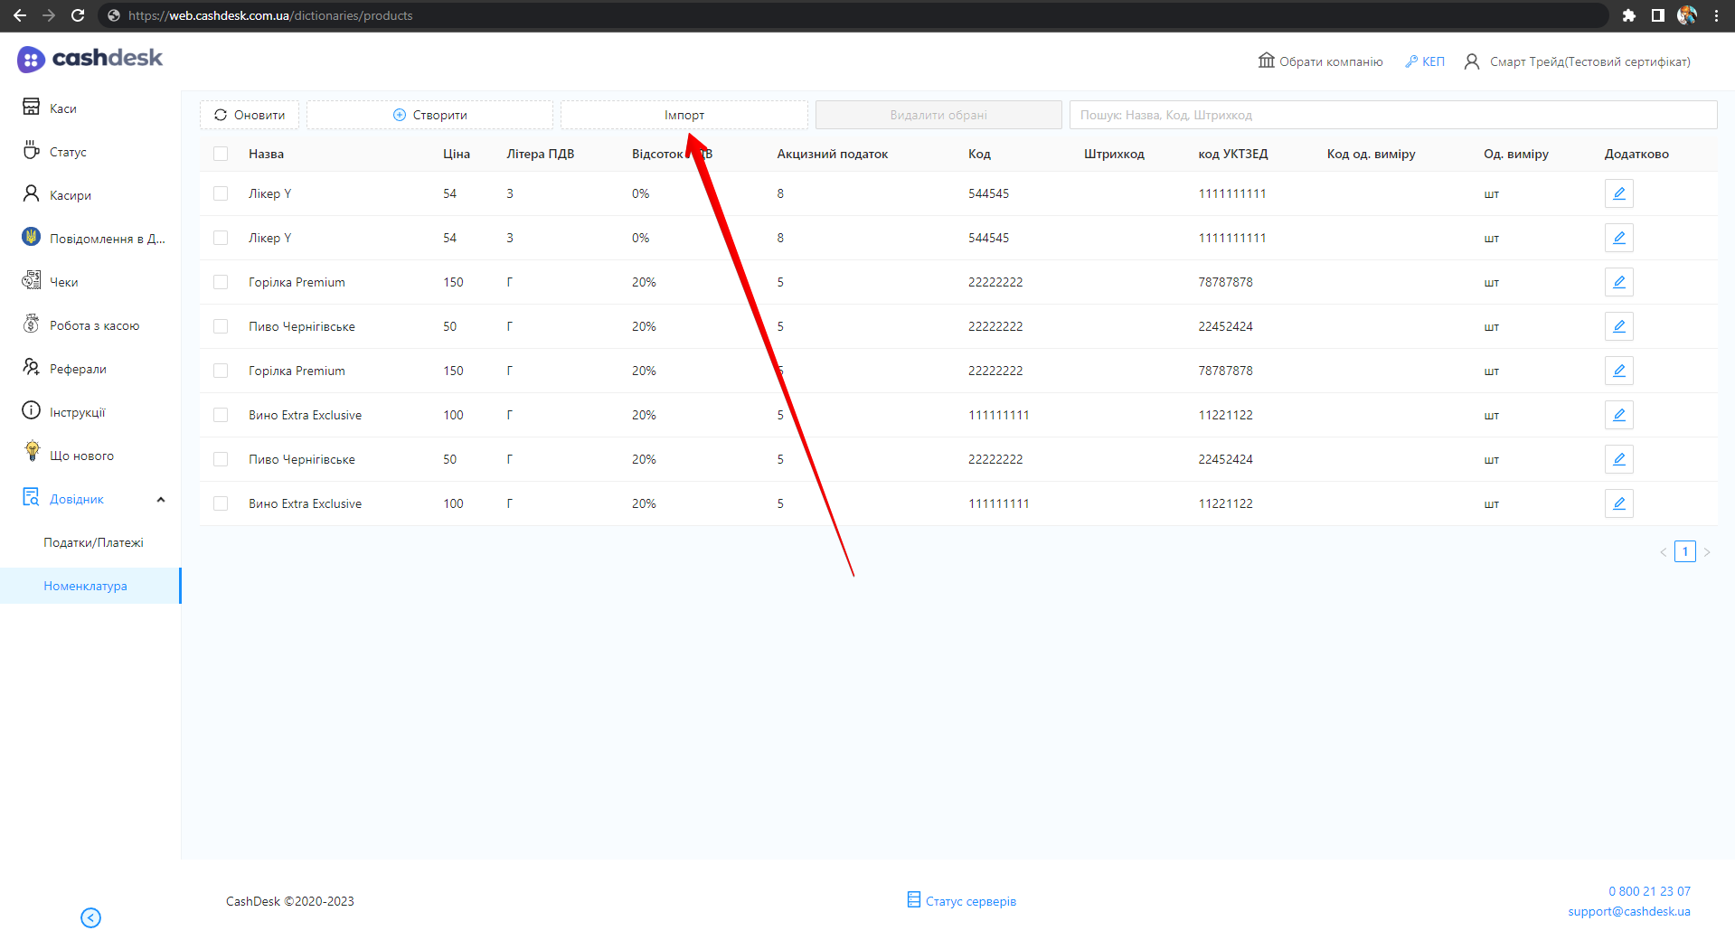Select Номенклатура in the sidebar
The width and height of the screenshot is (1735, 940).
click(85, 586)
